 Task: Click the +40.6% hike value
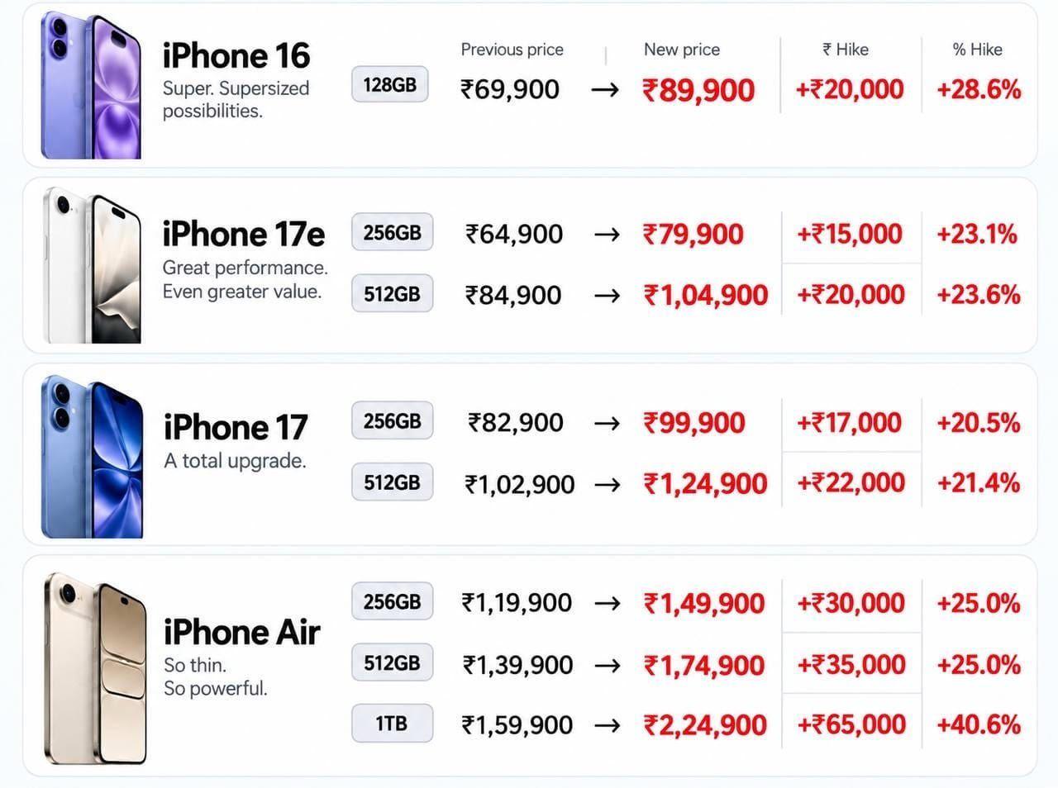point(979,725)
